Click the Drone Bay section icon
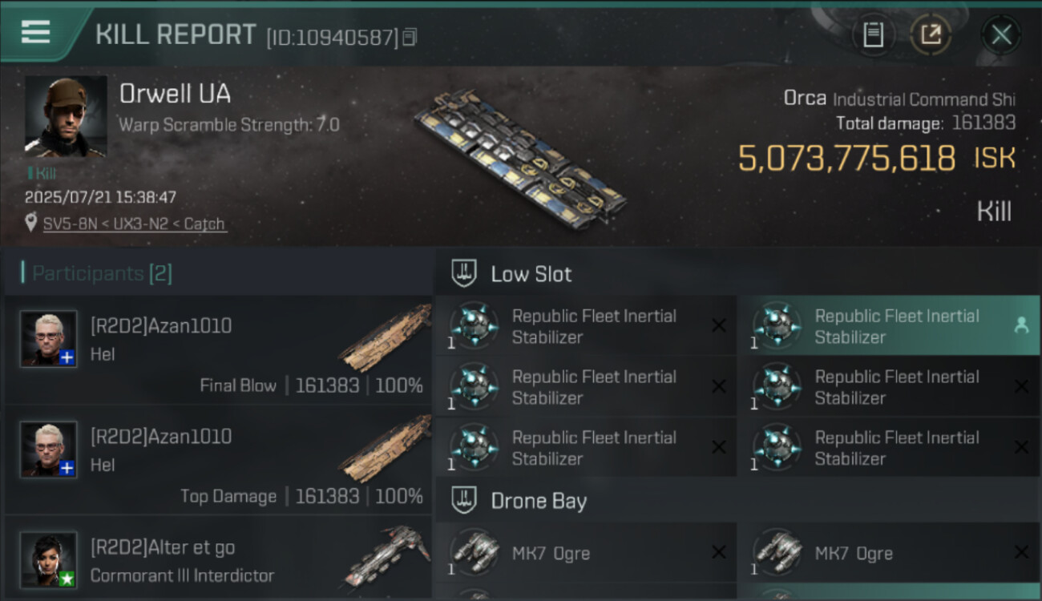Viewport: 1042px width, 601px height. coord(464,502)
